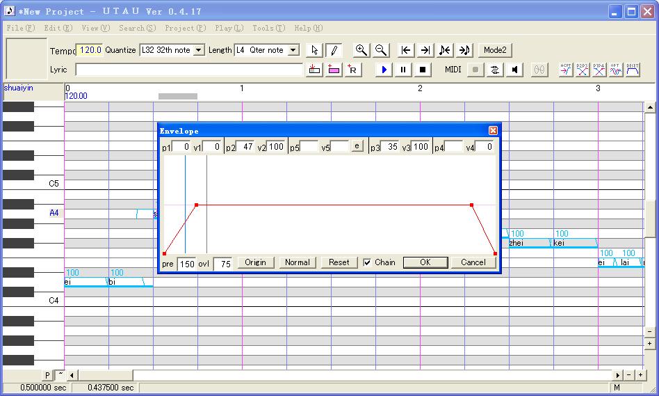Toggle the small e button in envelope
659x396 pixels.
pyautogui.click(x=357, y=146)
